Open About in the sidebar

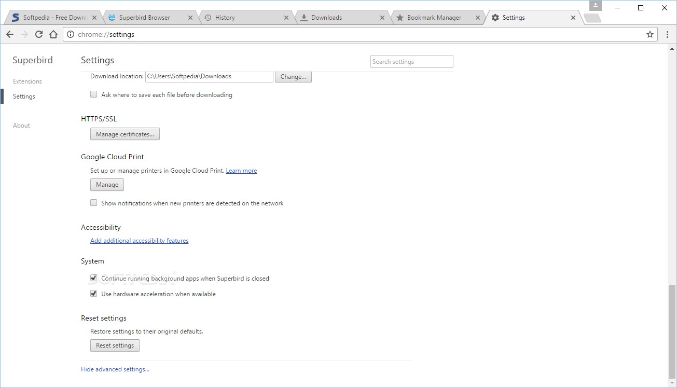pyautogui.click(x=21, y=126)
